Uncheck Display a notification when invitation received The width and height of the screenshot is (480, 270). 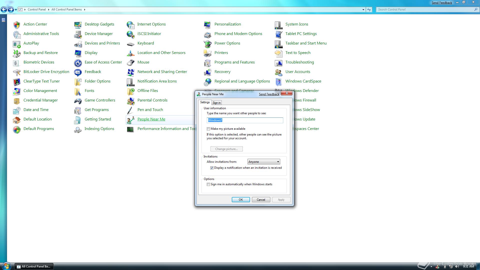212,168
